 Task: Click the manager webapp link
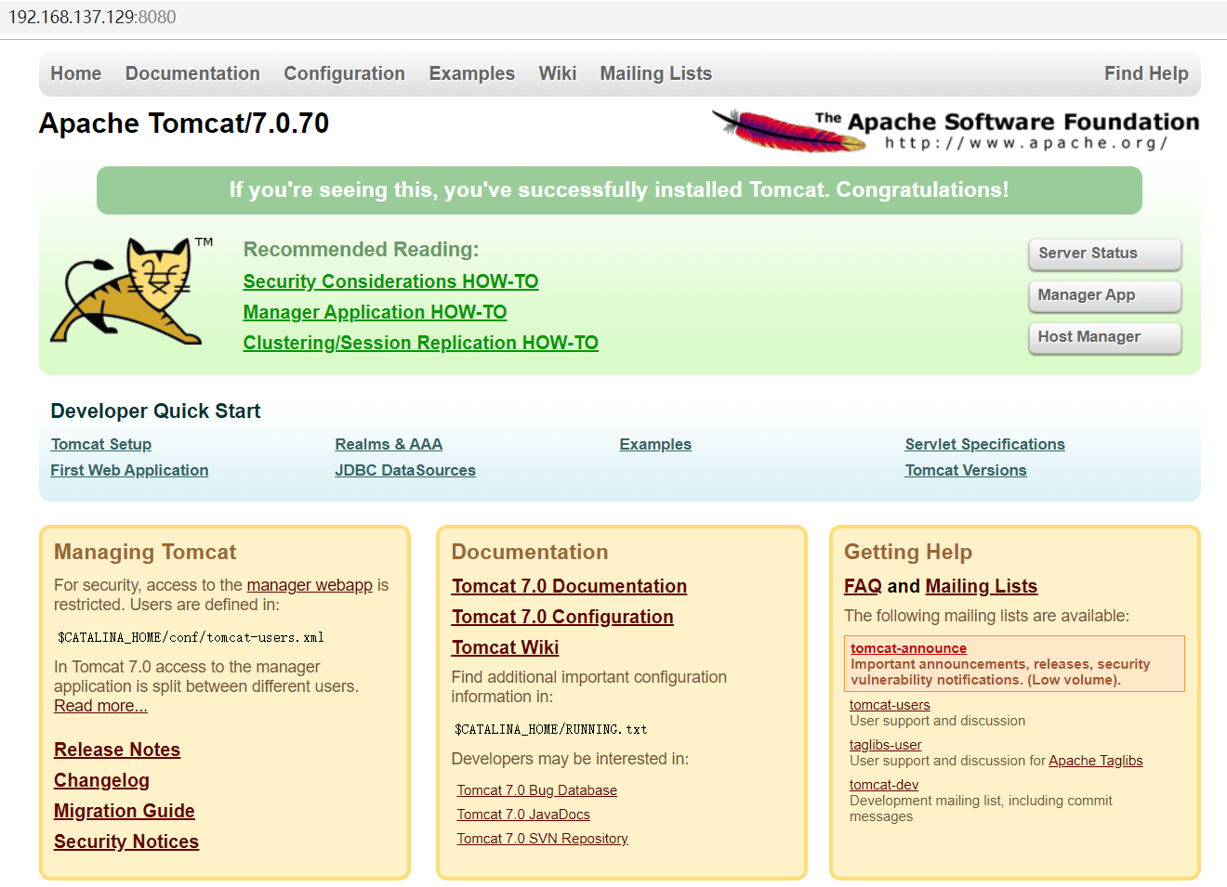coord(310,585)
